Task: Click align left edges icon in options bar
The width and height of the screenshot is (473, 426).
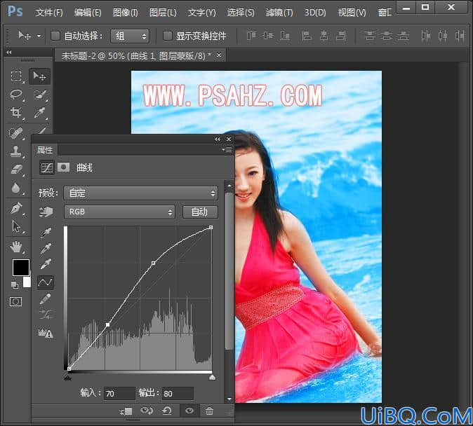Action: [x=307, y=36]
